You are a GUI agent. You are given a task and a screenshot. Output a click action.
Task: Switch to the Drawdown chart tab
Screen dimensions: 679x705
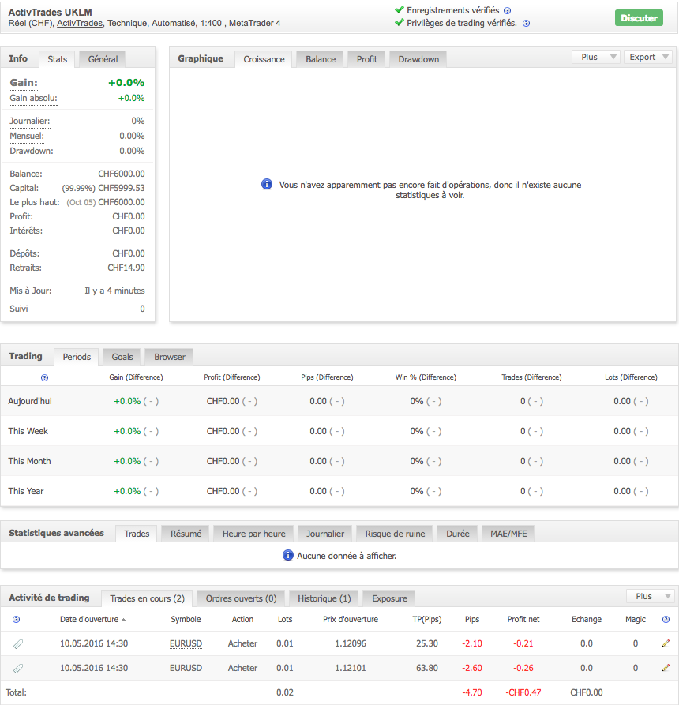[x=418, y=59]
